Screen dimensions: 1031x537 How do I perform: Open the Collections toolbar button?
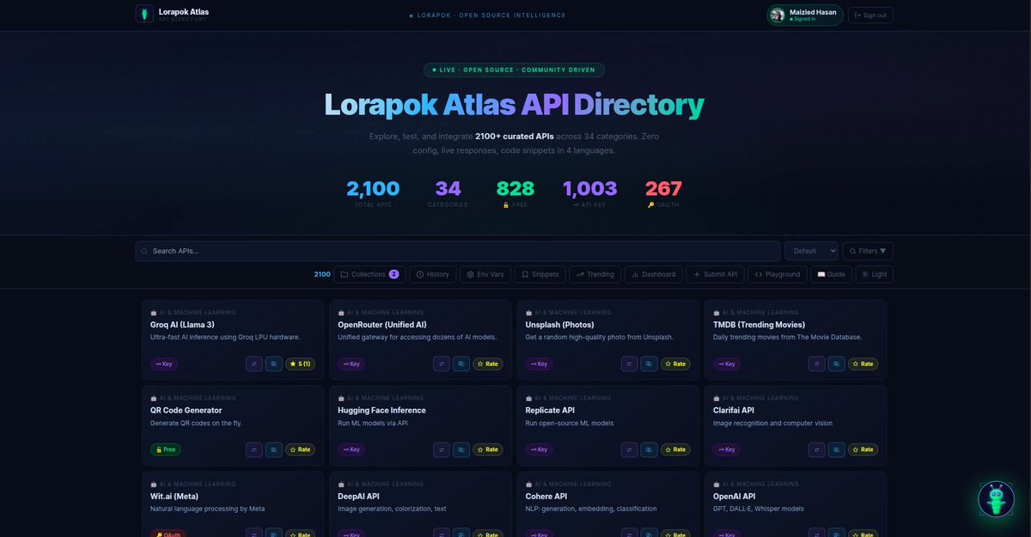[x=369, y=274]
